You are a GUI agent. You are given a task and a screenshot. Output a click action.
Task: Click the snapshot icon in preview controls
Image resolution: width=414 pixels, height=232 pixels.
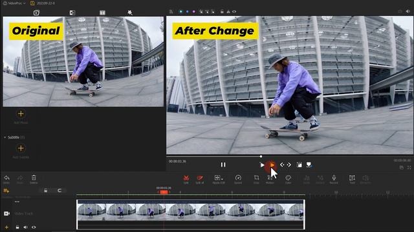(x=299, y=165)
